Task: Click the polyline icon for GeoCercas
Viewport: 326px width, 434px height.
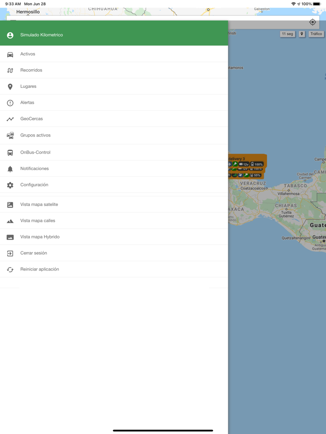Action: [10, 119]
